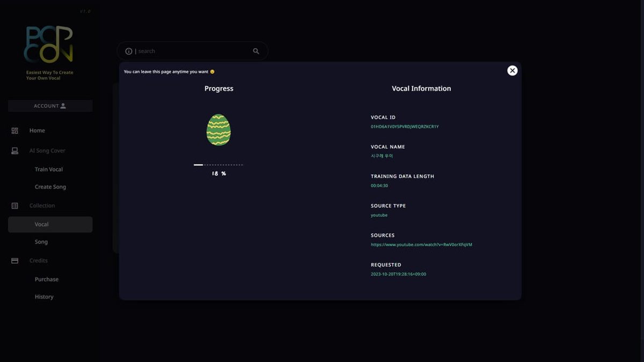Open the credits History page
The image size is (644, 362).
(x=44, y=297)
